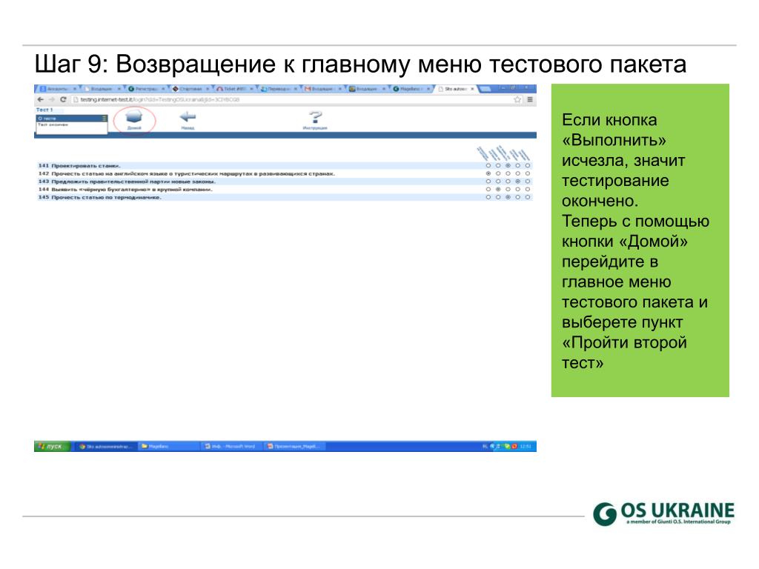Click question 142 about English tourist routes article
The width and height of the screenshot is (759, 569).
(x=193, y=173)
